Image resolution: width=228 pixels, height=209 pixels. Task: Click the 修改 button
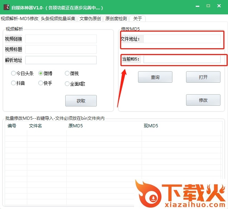tap(203, 100)
